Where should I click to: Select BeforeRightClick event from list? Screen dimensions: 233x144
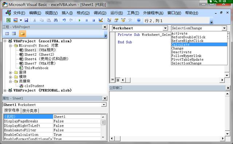199,41
